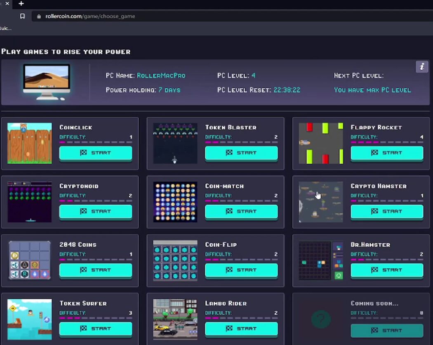Click the Crypto Hamster title text

(x=379, y=186)
